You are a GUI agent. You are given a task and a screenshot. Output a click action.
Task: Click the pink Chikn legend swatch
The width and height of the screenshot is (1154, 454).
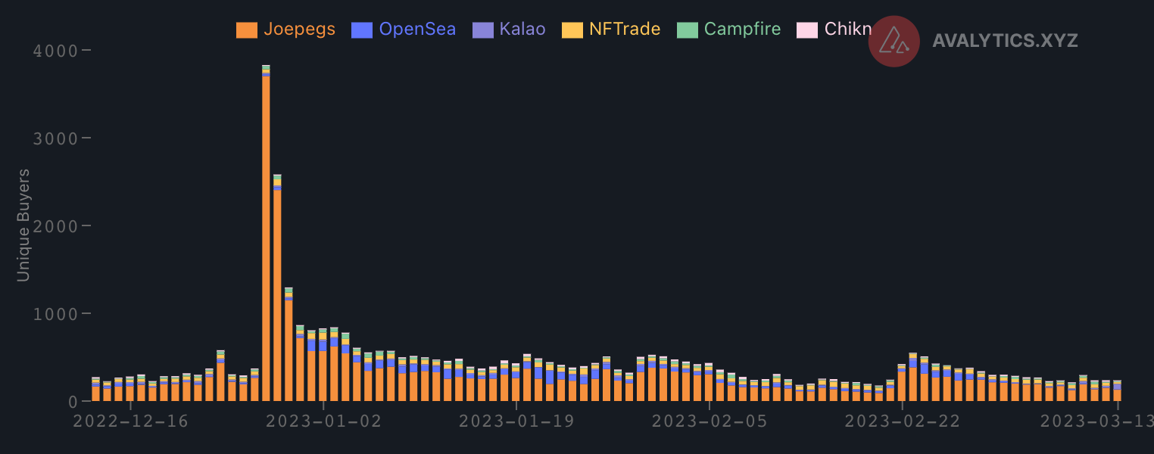(x=806, y=30)
